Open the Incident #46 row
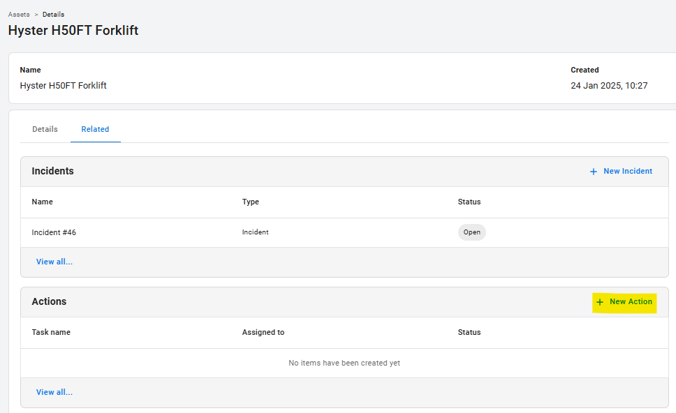 tap(54, 232)
